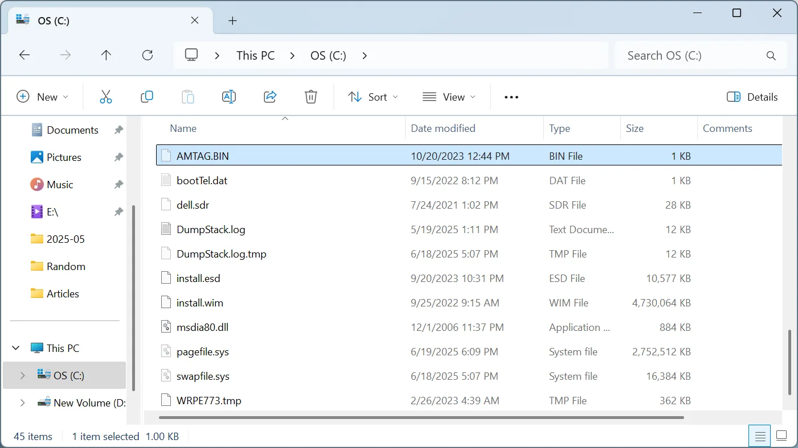Click the navigation pane scrollbar

pyautogui.click(x=133, y=297)
